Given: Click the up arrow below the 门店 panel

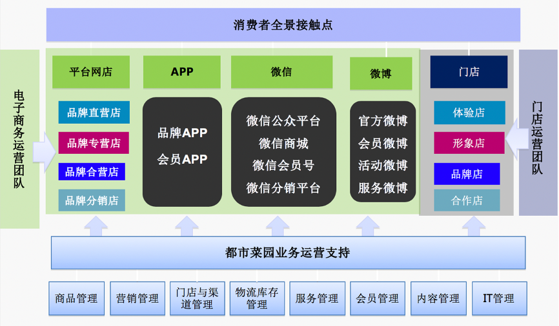Looking at the screenshot, I should [x=473, y=226].
